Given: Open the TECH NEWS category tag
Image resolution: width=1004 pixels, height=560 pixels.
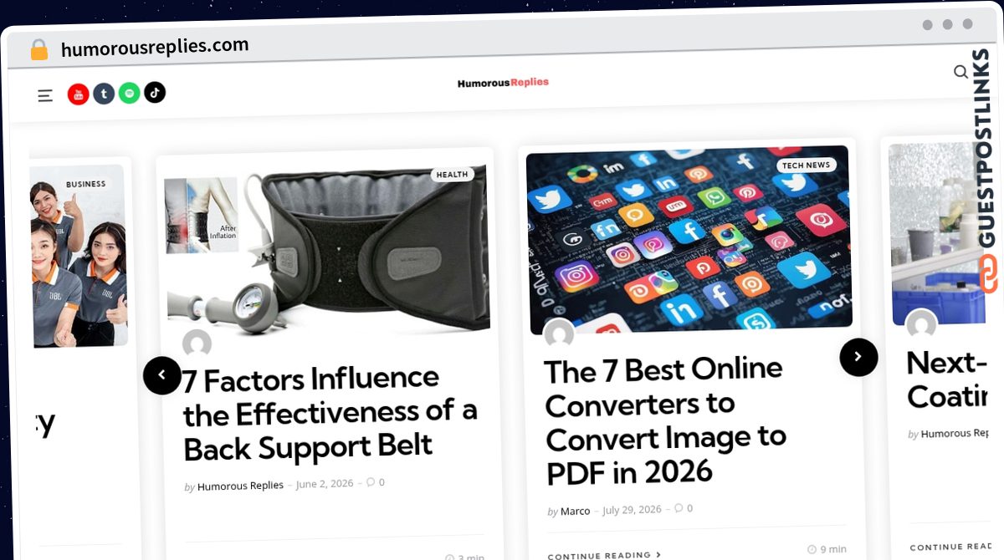Looking at the screenshot, I should coord(806,165).
